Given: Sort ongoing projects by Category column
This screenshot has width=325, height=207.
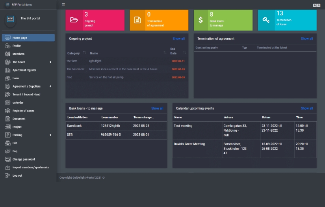Looking at the screenshot, I should (85, 53).
